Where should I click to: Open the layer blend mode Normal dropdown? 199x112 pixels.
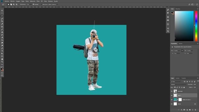click(x=179, y=84)
